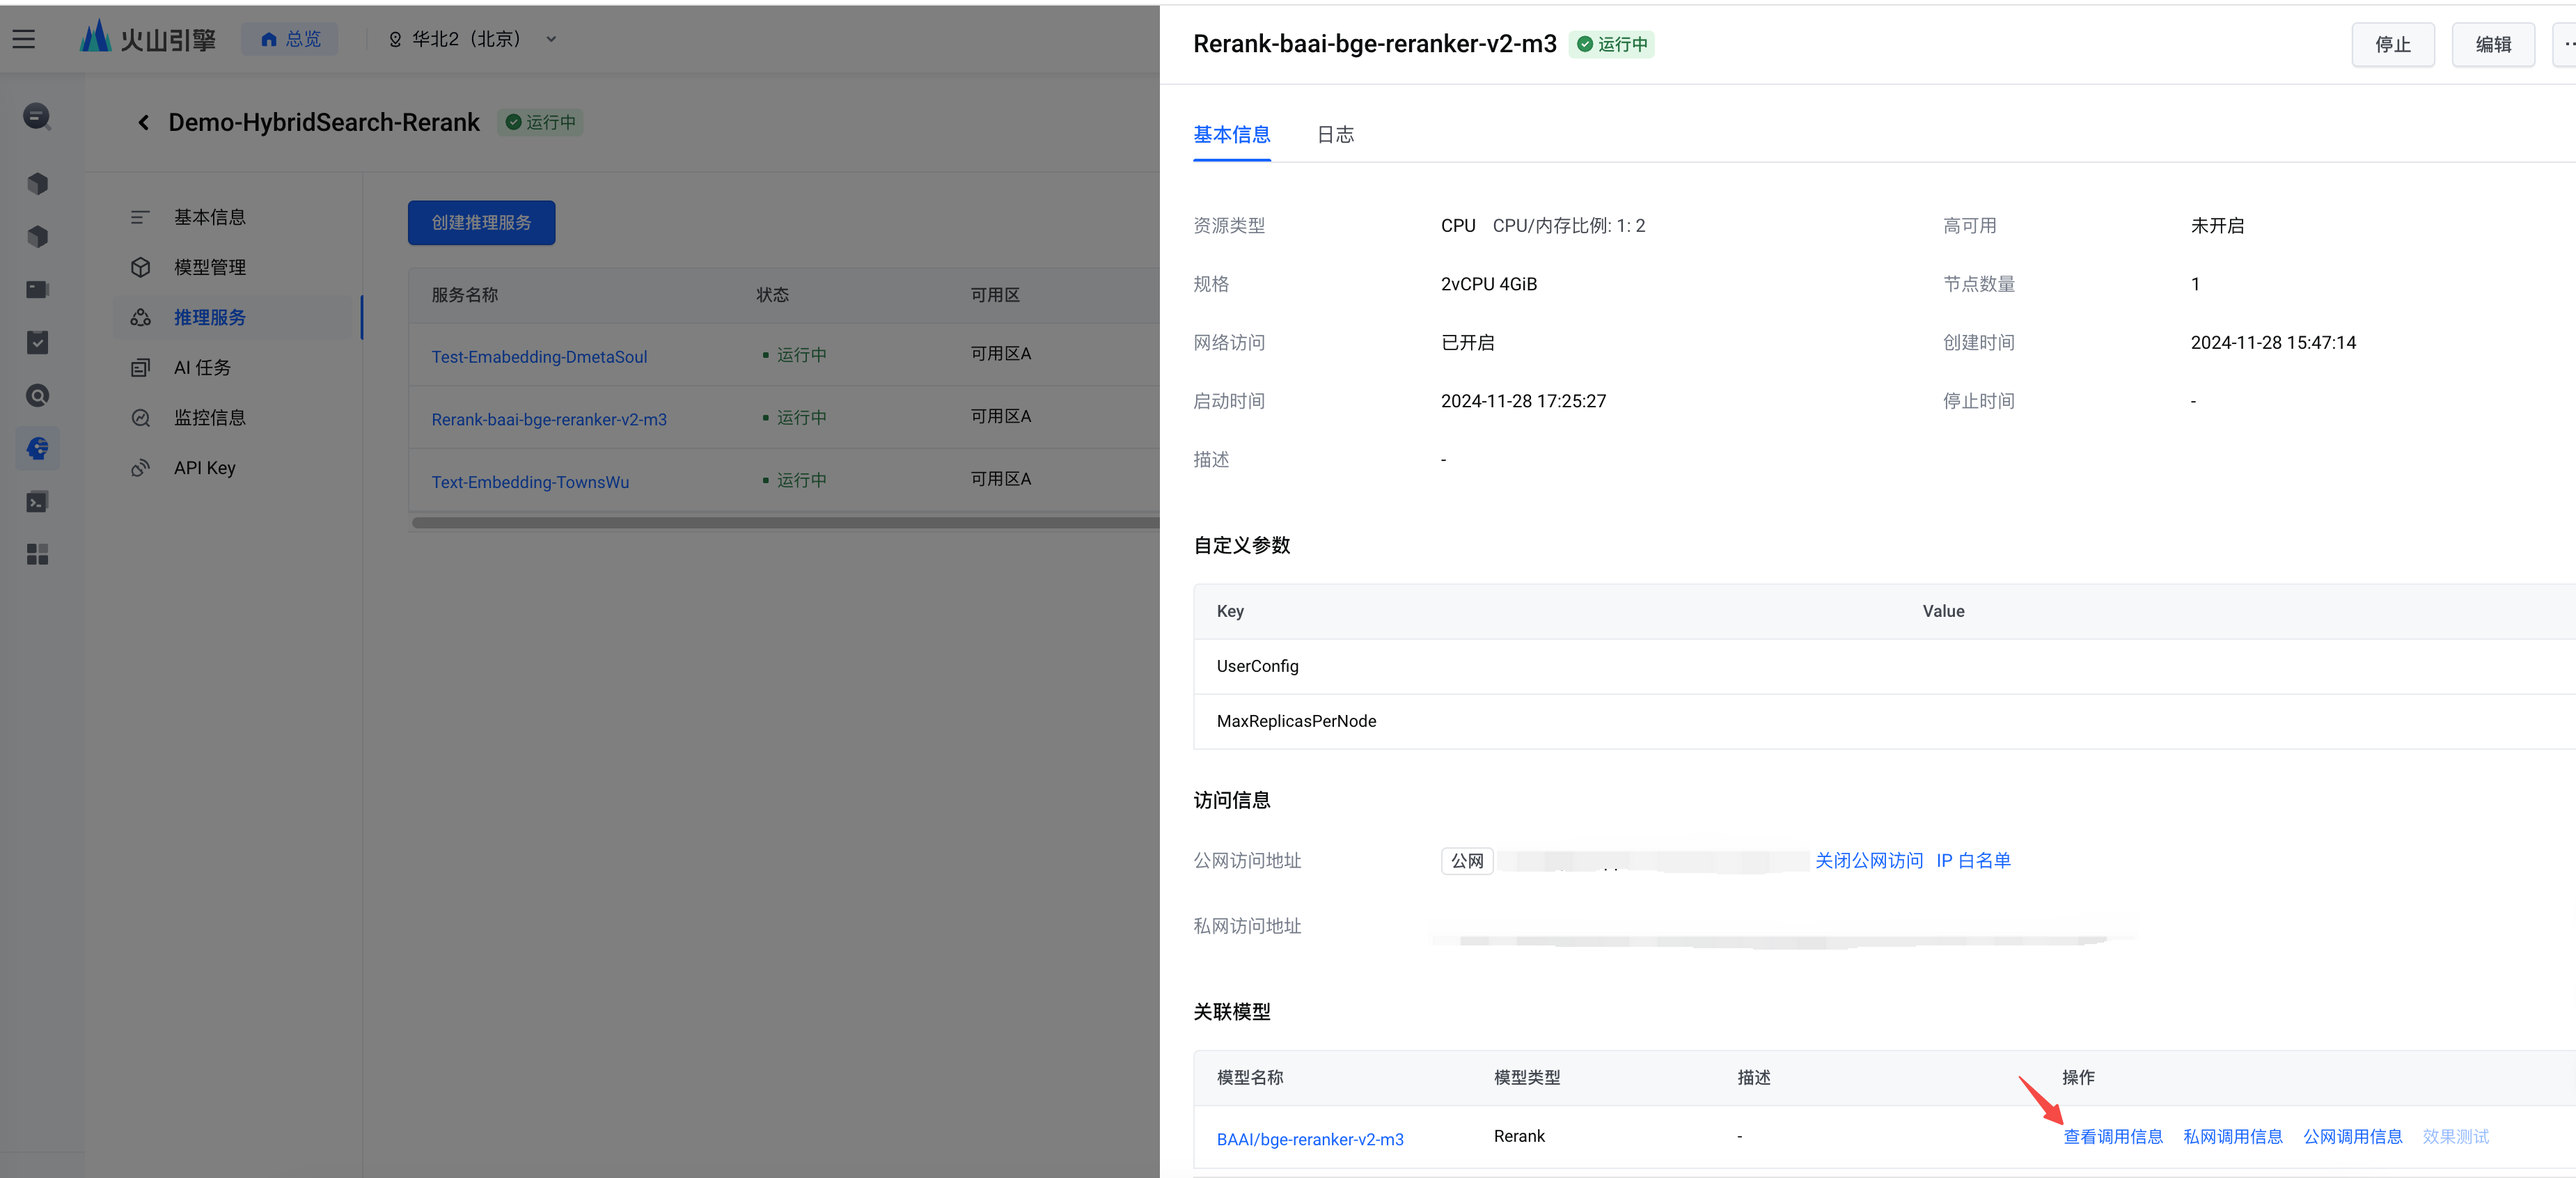
Task: Click the 公网 tag beside public address
Action: (1466, 860)
